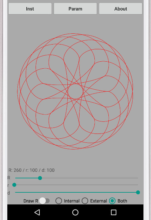Click the red spirograph drawing canvas
This screenshot has height=220, width=151.
75,91
